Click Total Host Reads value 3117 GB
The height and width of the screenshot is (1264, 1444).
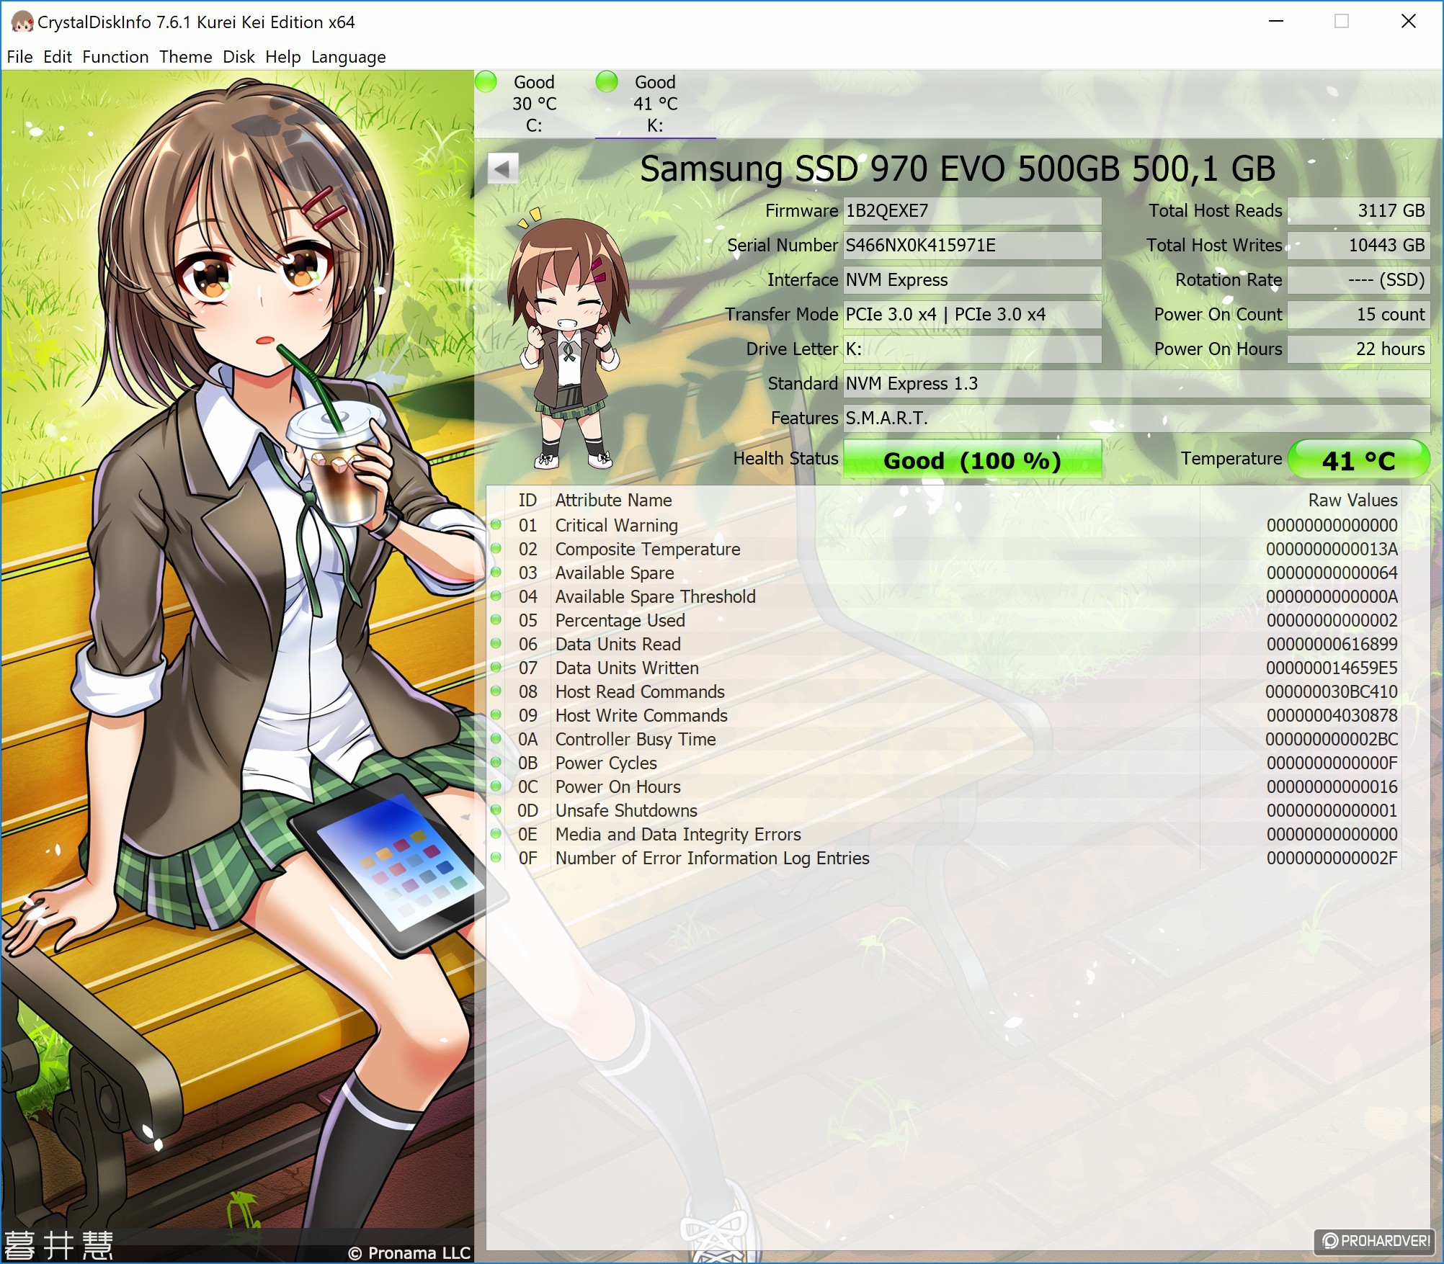point(1359,210)
